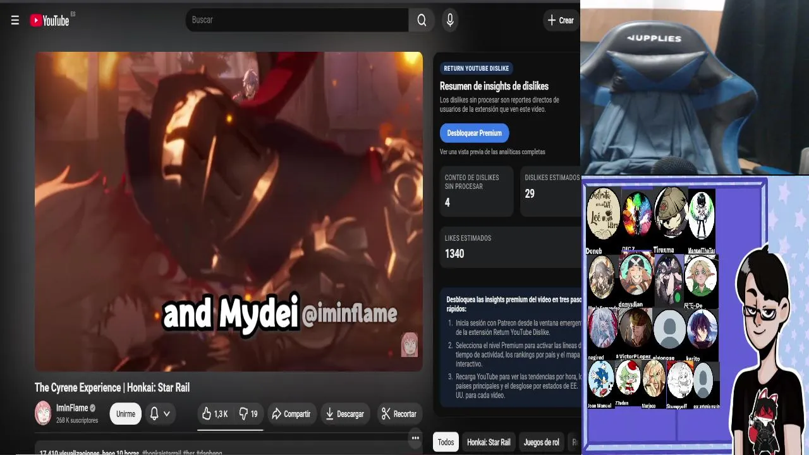Screen dimensions: 809x455
Task: Select the Todos filter chip
Action: [x=446, y=442]
